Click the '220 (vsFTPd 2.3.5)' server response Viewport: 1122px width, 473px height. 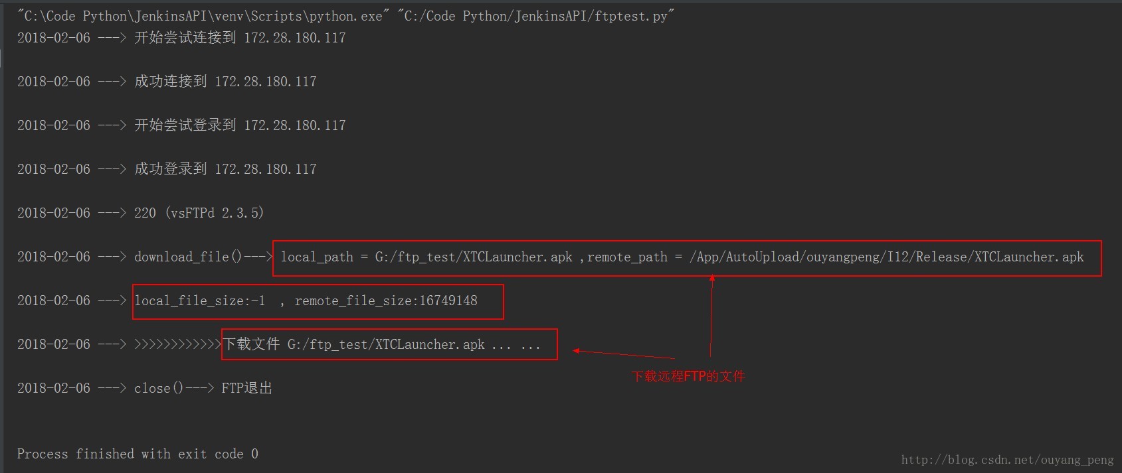point(199,213)
